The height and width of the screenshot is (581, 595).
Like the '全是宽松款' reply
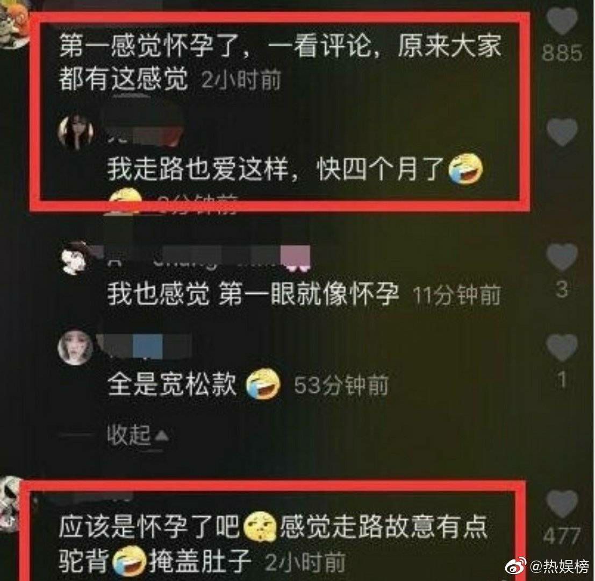(562, 348)
